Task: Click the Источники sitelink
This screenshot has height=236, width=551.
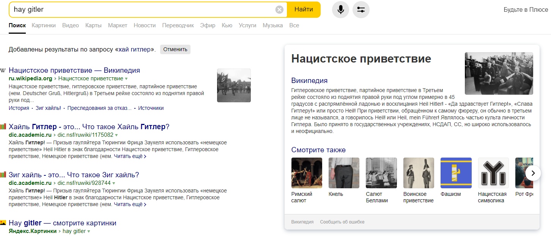Action: (151, 108)
